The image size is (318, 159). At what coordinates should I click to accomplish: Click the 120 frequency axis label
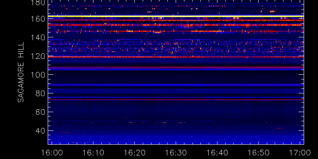pos(38,56)
